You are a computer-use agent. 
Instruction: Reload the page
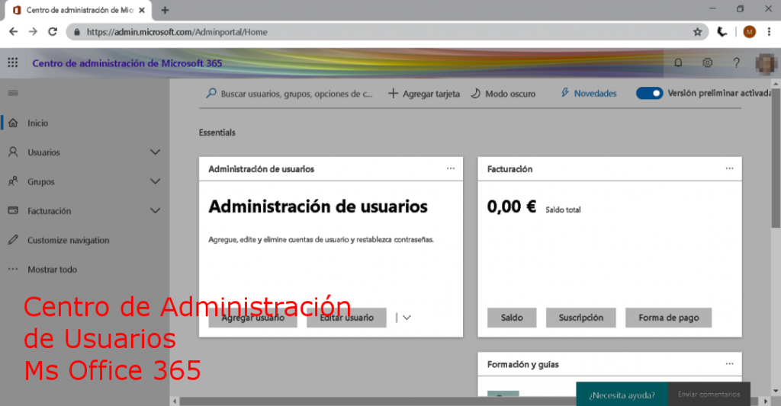[53, 32]
